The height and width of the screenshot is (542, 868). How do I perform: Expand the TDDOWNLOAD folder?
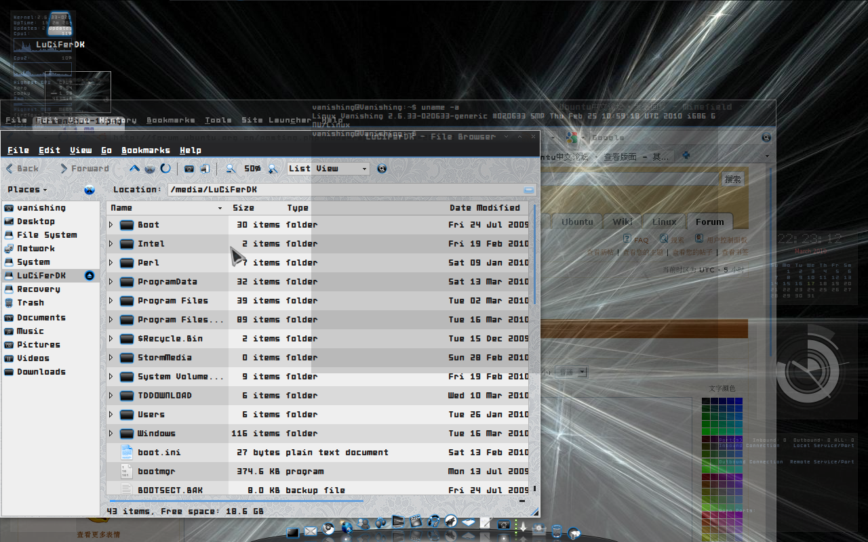[111, 395]
